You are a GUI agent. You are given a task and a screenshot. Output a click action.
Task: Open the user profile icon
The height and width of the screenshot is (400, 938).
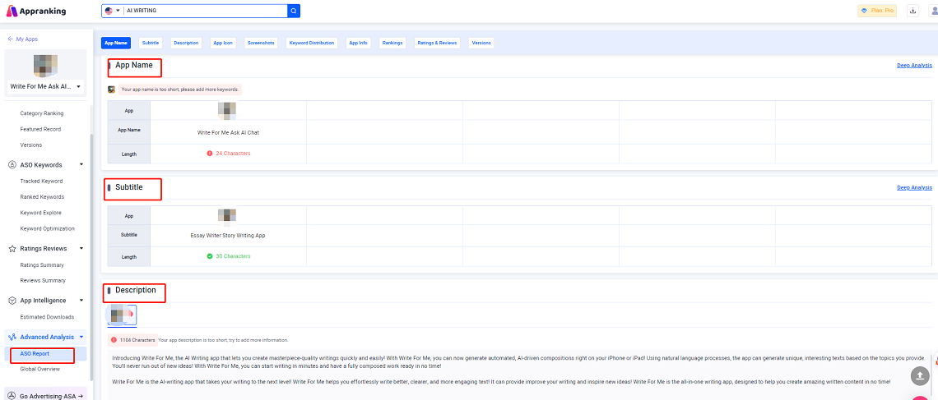[x=933, y=11]
